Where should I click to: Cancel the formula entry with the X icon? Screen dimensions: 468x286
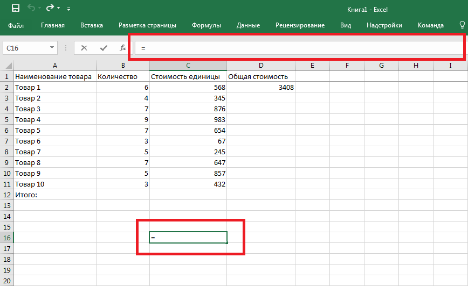coord(84,48)
